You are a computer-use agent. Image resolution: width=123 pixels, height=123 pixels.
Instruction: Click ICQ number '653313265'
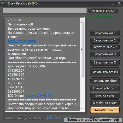16,83
